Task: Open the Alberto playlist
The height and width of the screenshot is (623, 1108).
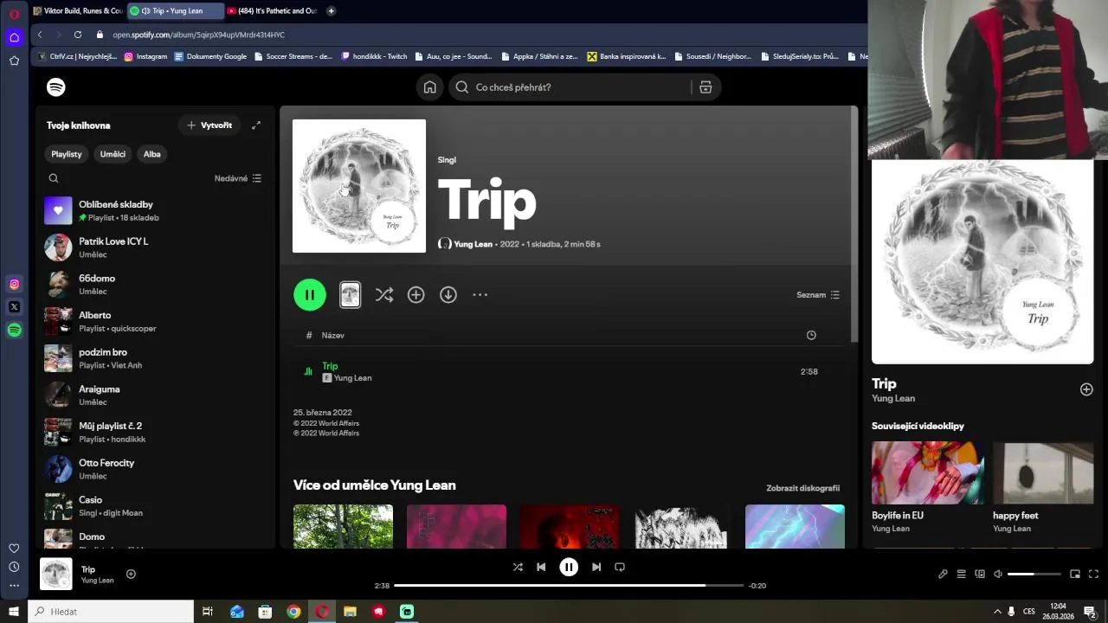Action: pos(156,321)
